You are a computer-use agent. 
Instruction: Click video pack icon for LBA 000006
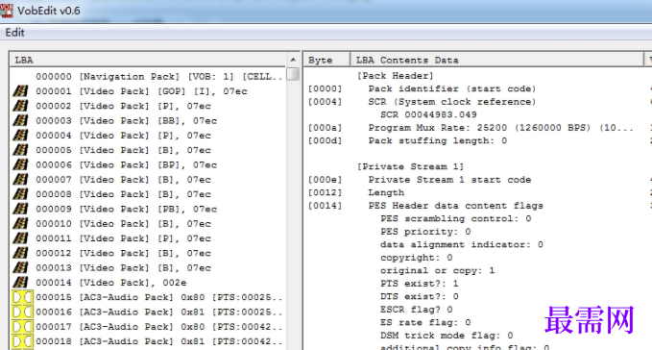click(20, 164)
